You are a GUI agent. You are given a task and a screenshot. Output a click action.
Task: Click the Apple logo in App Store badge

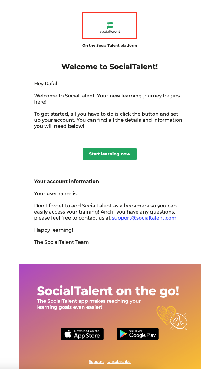coord(68,334)
